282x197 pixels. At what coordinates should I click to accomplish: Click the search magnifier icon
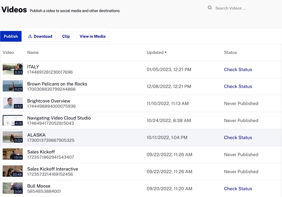pos(210,8)
